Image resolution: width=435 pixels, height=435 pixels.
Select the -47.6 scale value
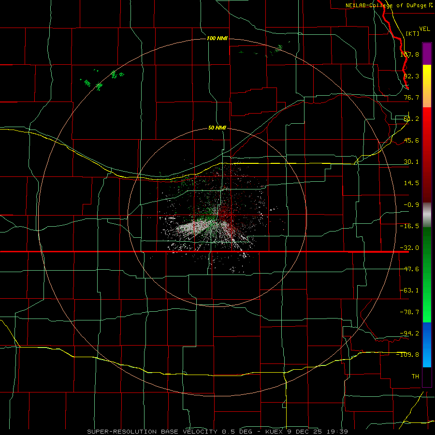tap(409, 269)
